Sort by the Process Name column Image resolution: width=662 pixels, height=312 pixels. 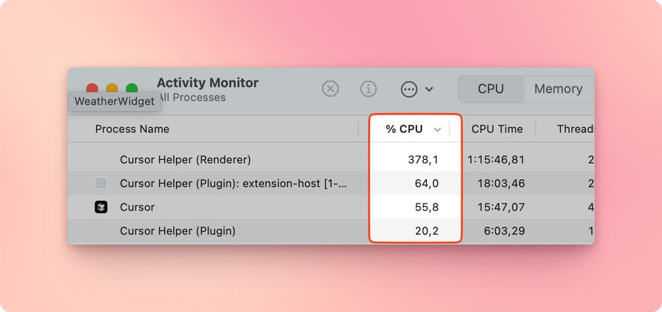point(132,129)
